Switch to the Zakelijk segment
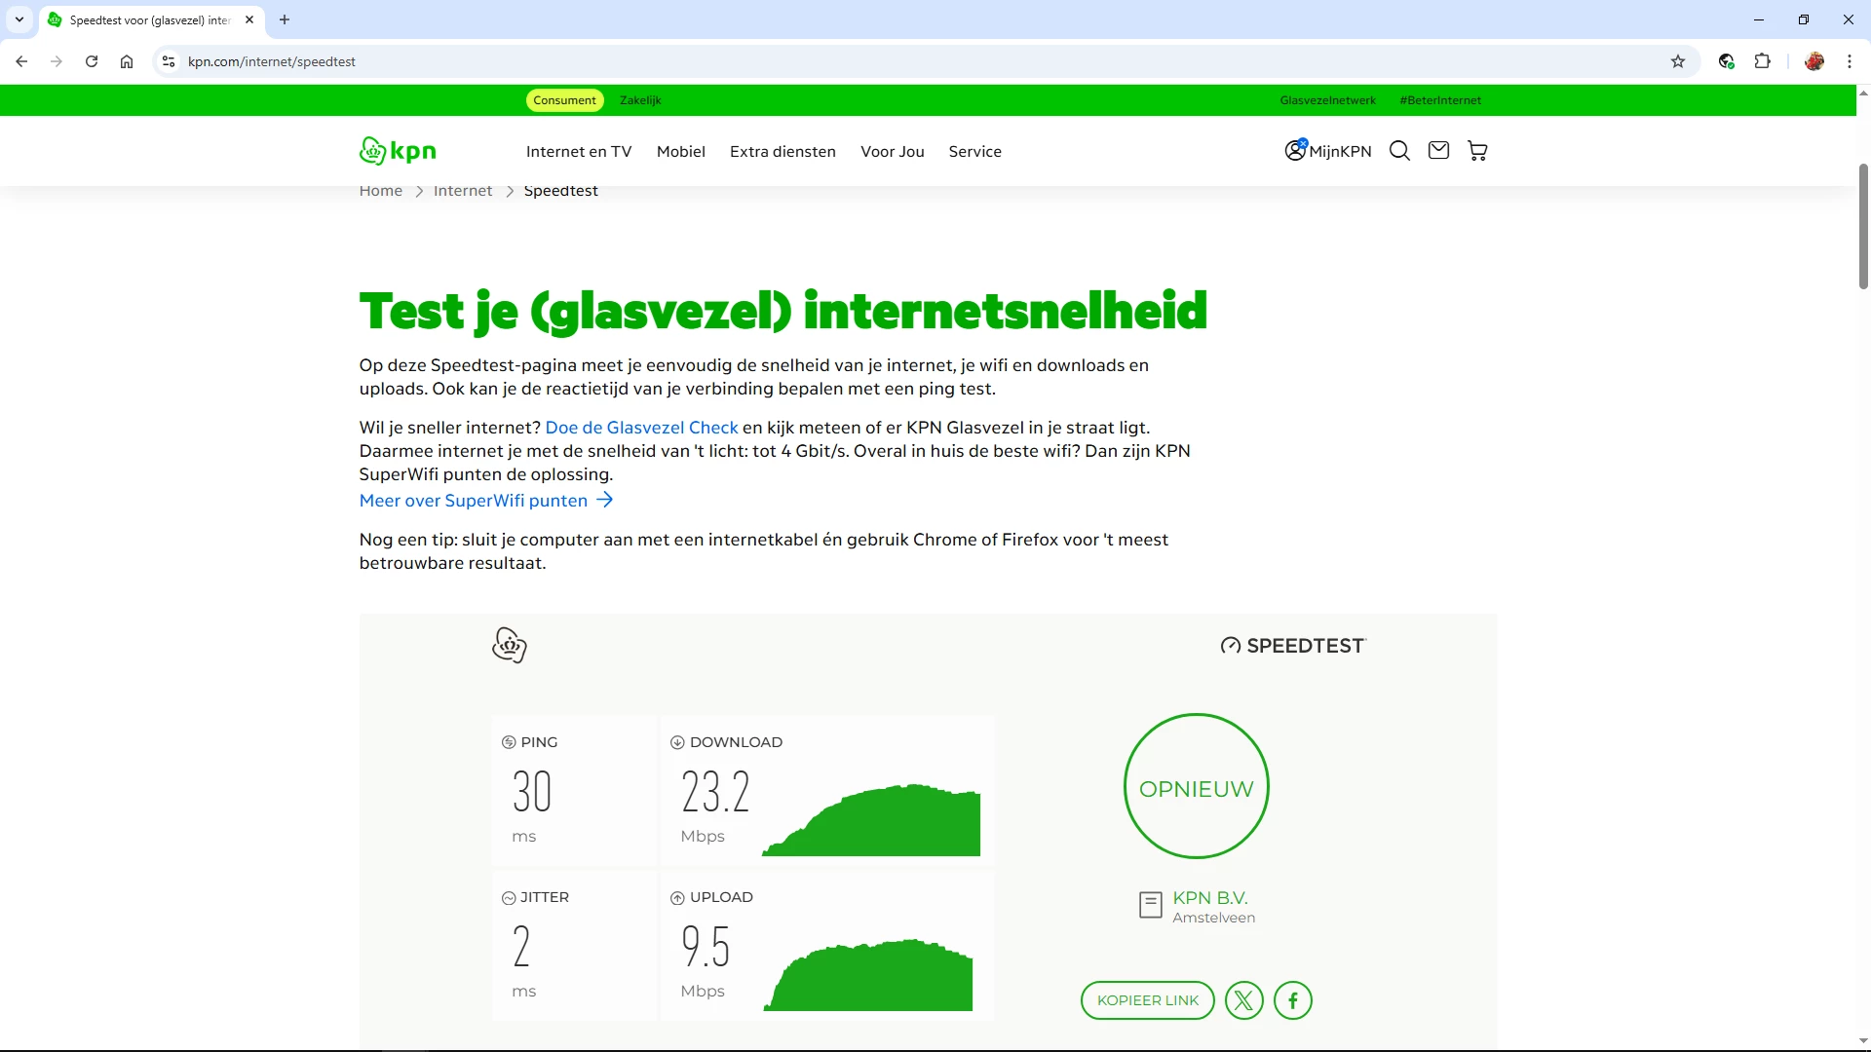 [640, 100]
